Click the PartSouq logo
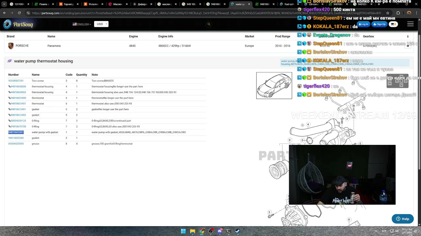This screenshot has width=421, height=236. 18,24
